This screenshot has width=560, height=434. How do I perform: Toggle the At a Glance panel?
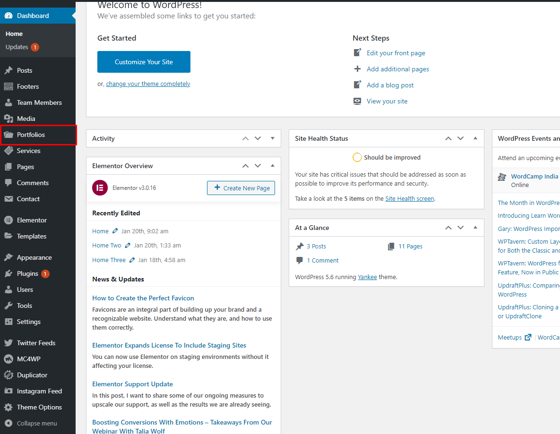coord(475,228)
